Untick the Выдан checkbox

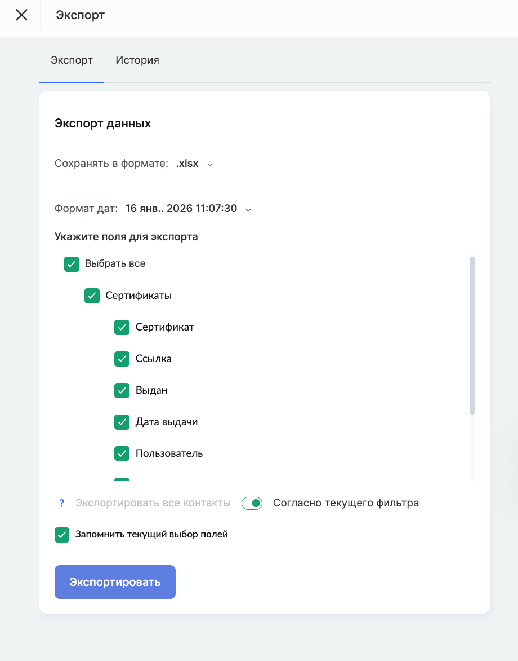click(x=122, y=390)
